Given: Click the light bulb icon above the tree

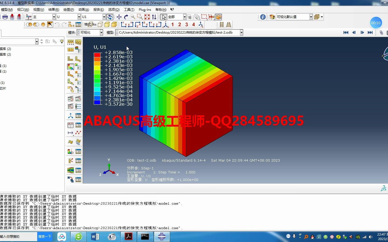Looking at the screenshot, I should 62,41.
